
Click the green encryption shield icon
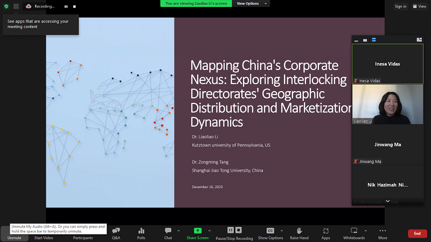pyautogui.click(x=6, y=6)
